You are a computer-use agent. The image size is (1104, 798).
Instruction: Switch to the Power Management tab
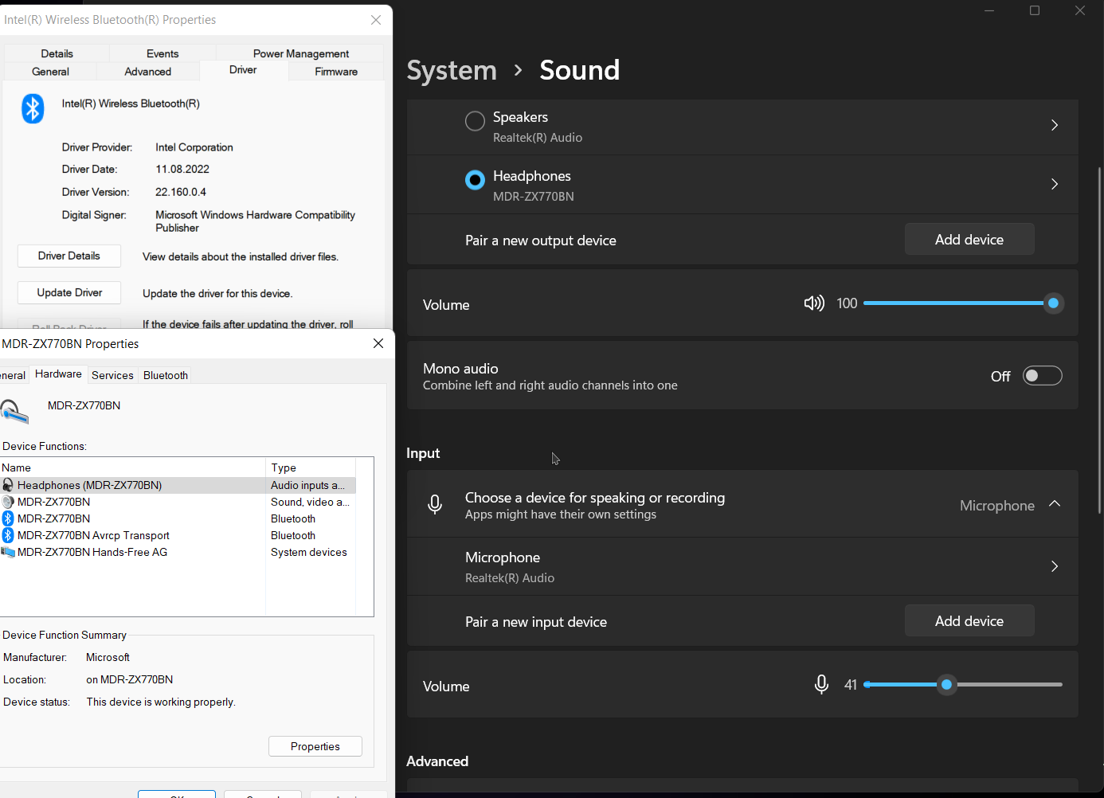click(x=300, y=53)
